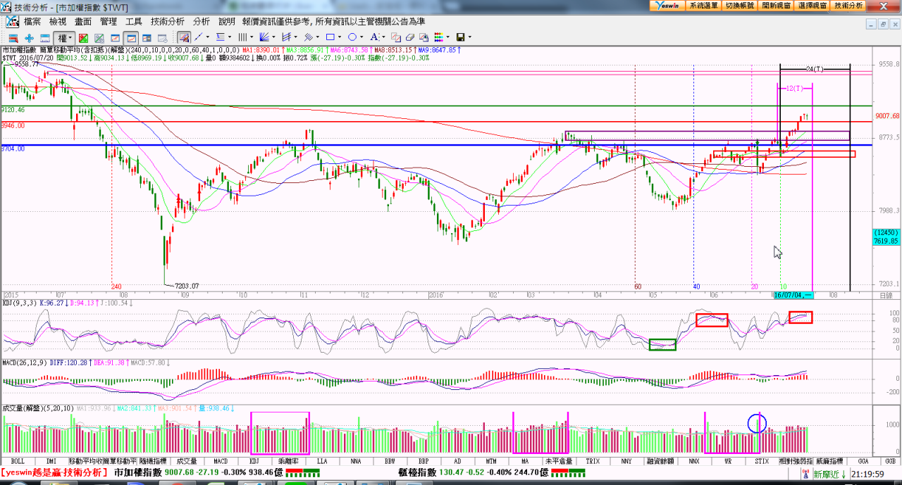Viewport: 902px width, 485px height.
Task: Select the ellipse drawing tool
Action: click(x=352, y=37)
